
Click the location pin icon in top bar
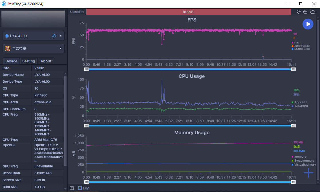click(299, 12)
